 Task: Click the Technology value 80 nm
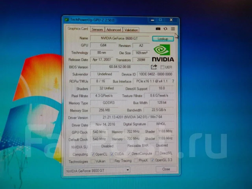102,52
